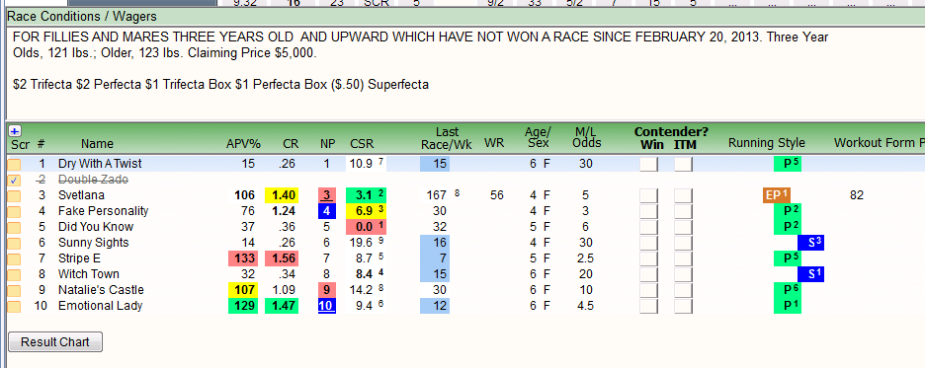
Task: Toggle scratch box for Witch Town
Action: point(14,274)
